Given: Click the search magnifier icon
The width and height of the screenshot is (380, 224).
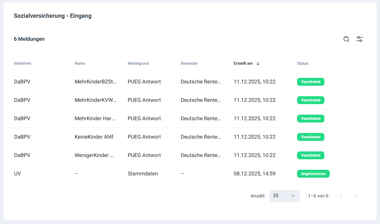Looking at the screenshot, I should [346, 39].
